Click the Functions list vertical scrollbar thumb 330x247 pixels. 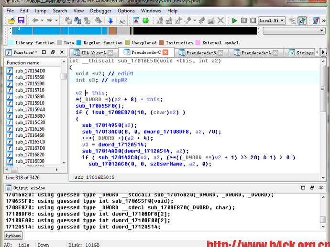64,76
